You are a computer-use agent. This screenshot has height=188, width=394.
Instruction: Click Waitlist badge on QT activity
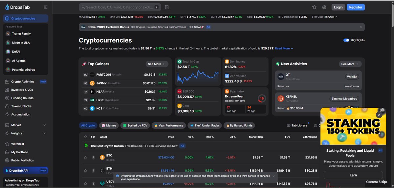point(352,77)
